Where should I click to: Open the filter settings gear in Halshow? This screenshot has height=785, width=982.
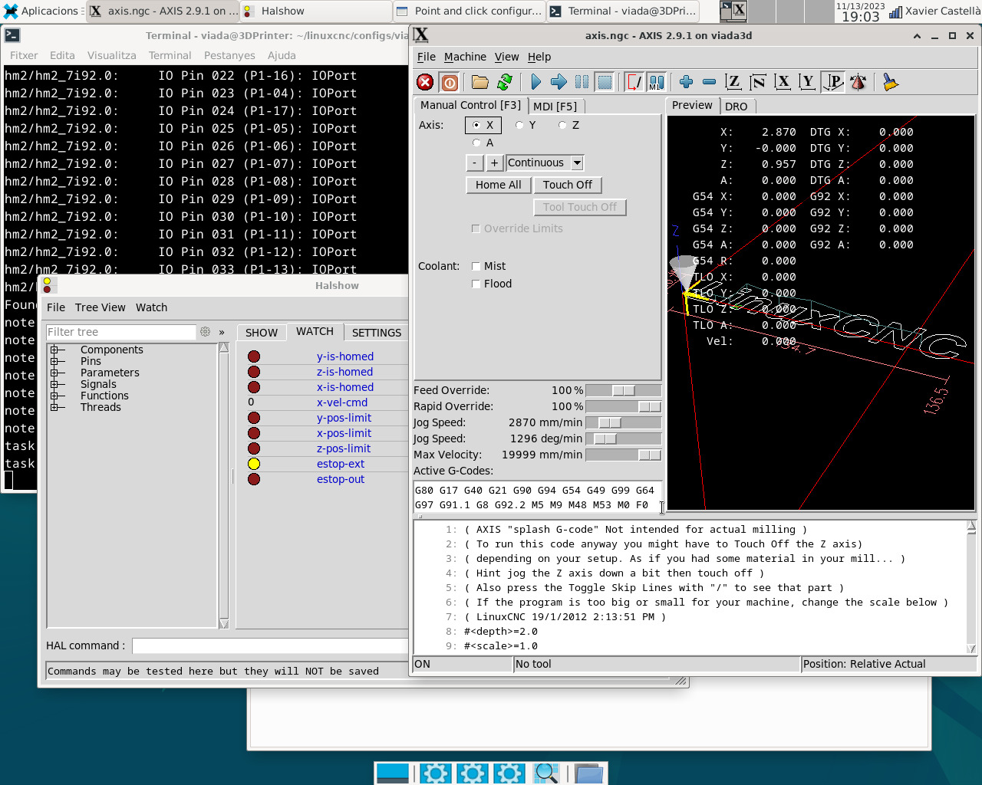pos(205,332)
